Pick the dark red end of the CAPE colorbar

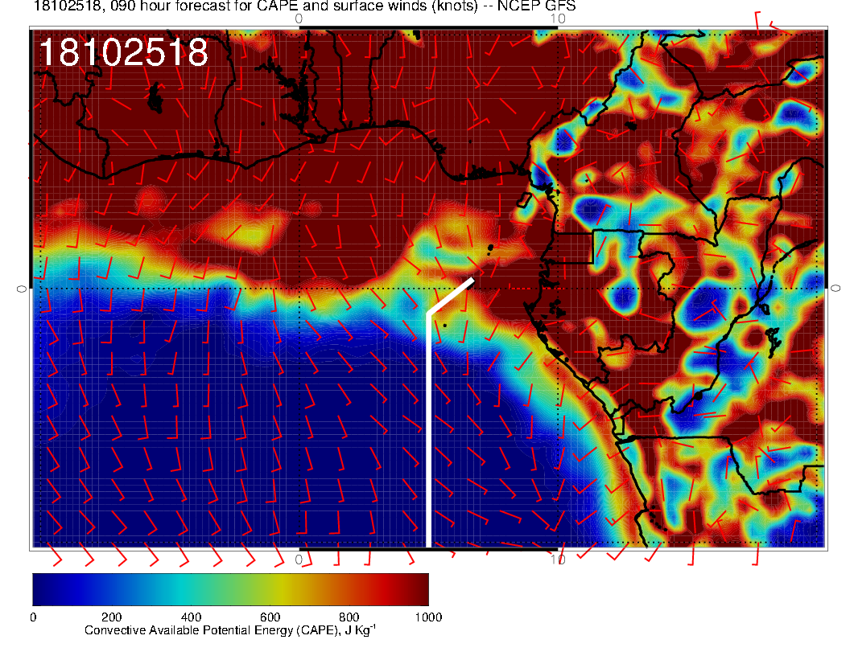coord(419,588)
